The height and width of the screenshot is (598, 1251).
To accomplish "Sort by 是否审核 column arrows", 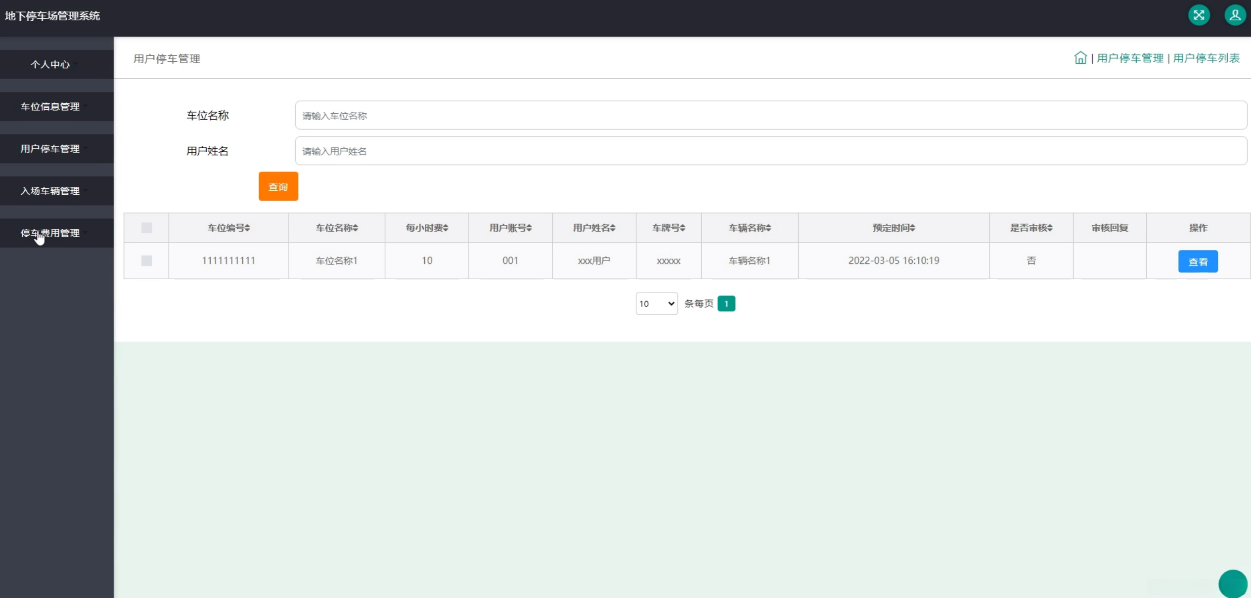I will point(1050,228).
